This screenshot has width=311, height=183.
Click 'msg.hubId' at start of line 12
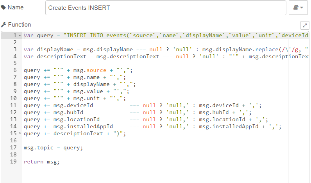(x=68, y=113)
